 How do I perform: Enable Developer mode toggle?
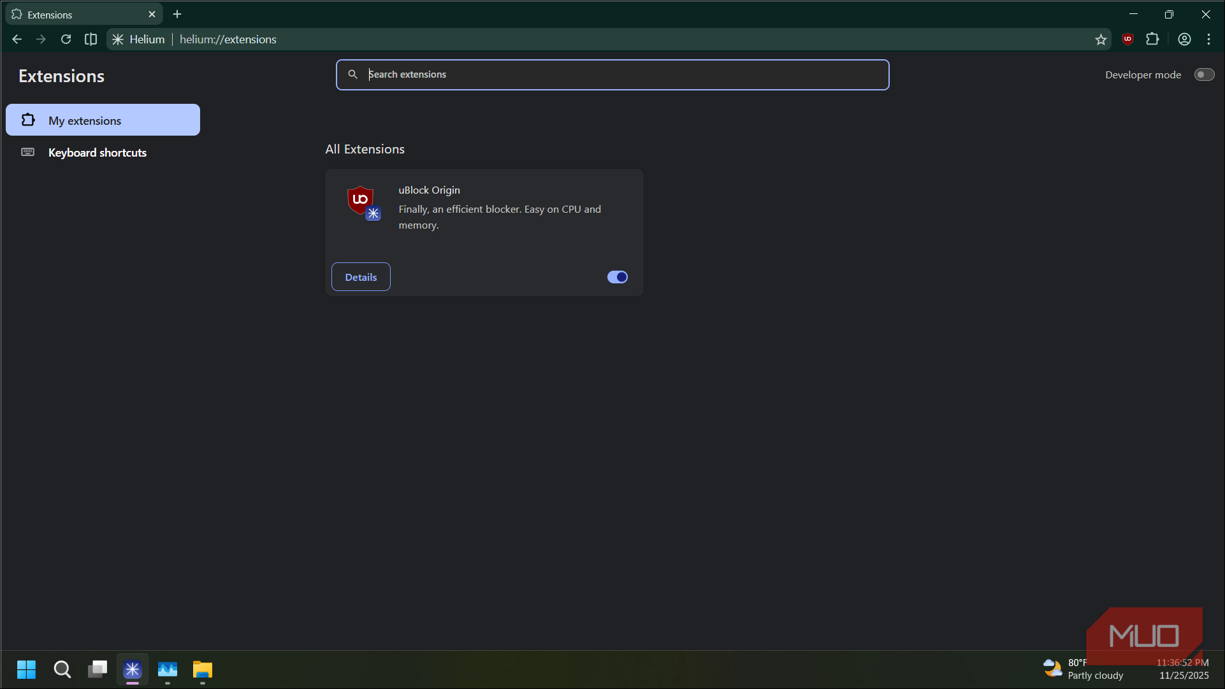click(1204, 75)
